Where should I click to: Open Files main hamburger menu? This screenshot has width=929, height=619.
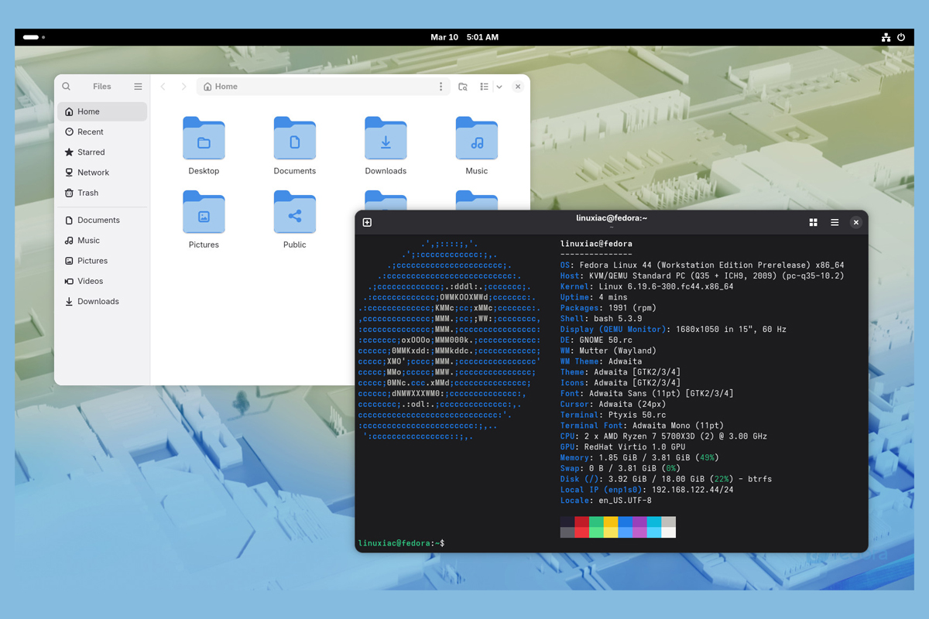click(x=138, y=87)
